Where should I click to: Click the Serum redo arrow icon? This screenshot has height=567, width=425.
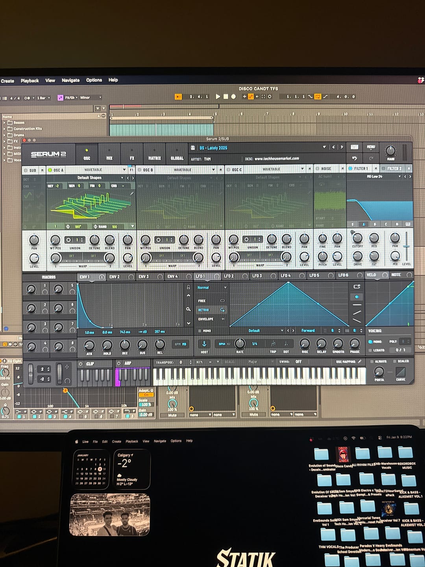point(371,158)
